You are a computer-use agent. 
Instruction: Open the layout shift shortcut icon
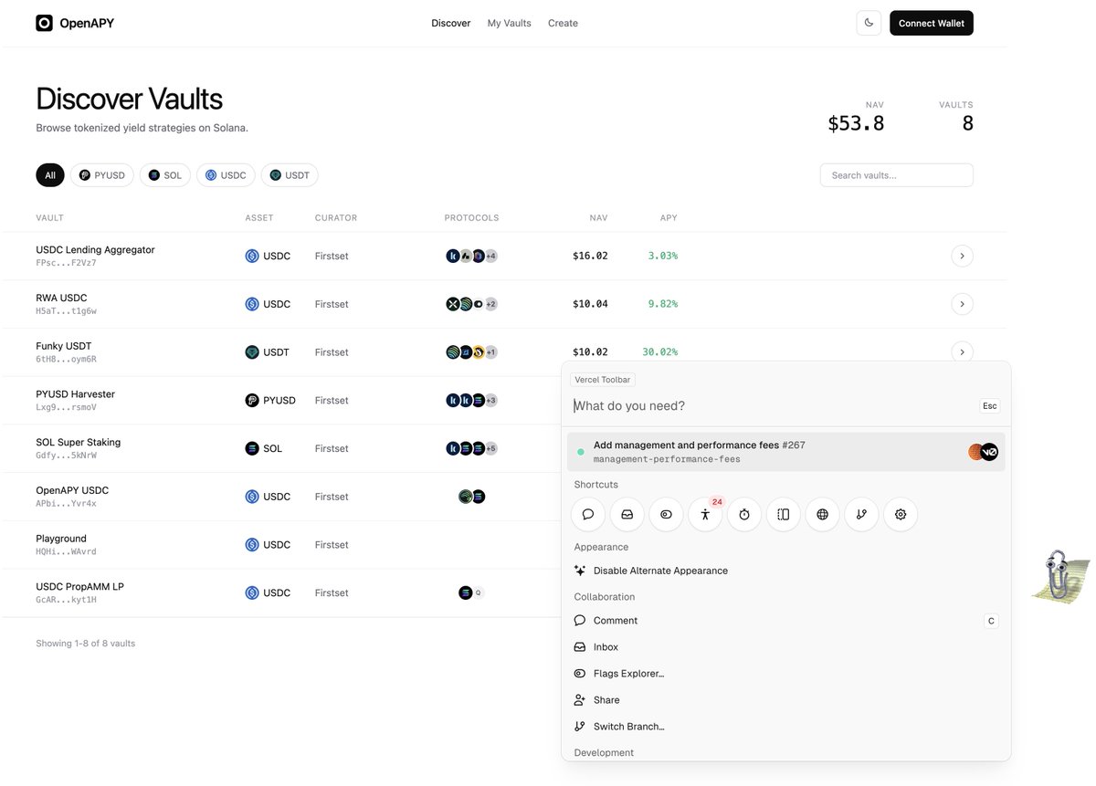(x=784, y=515)
